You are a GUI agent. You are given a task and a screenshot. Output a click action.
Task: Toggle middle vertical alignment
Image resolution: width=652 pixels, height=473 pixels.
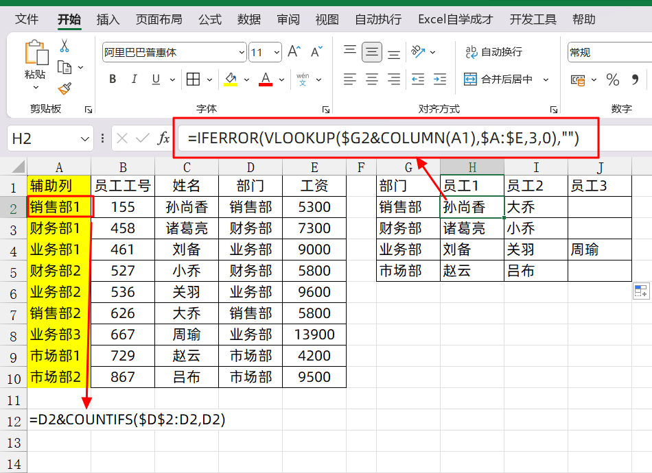pos(372,52)
